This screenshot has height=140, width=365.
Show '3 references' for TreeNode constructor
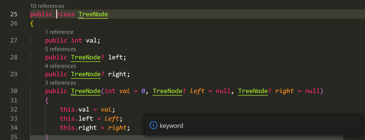(61, 83)
